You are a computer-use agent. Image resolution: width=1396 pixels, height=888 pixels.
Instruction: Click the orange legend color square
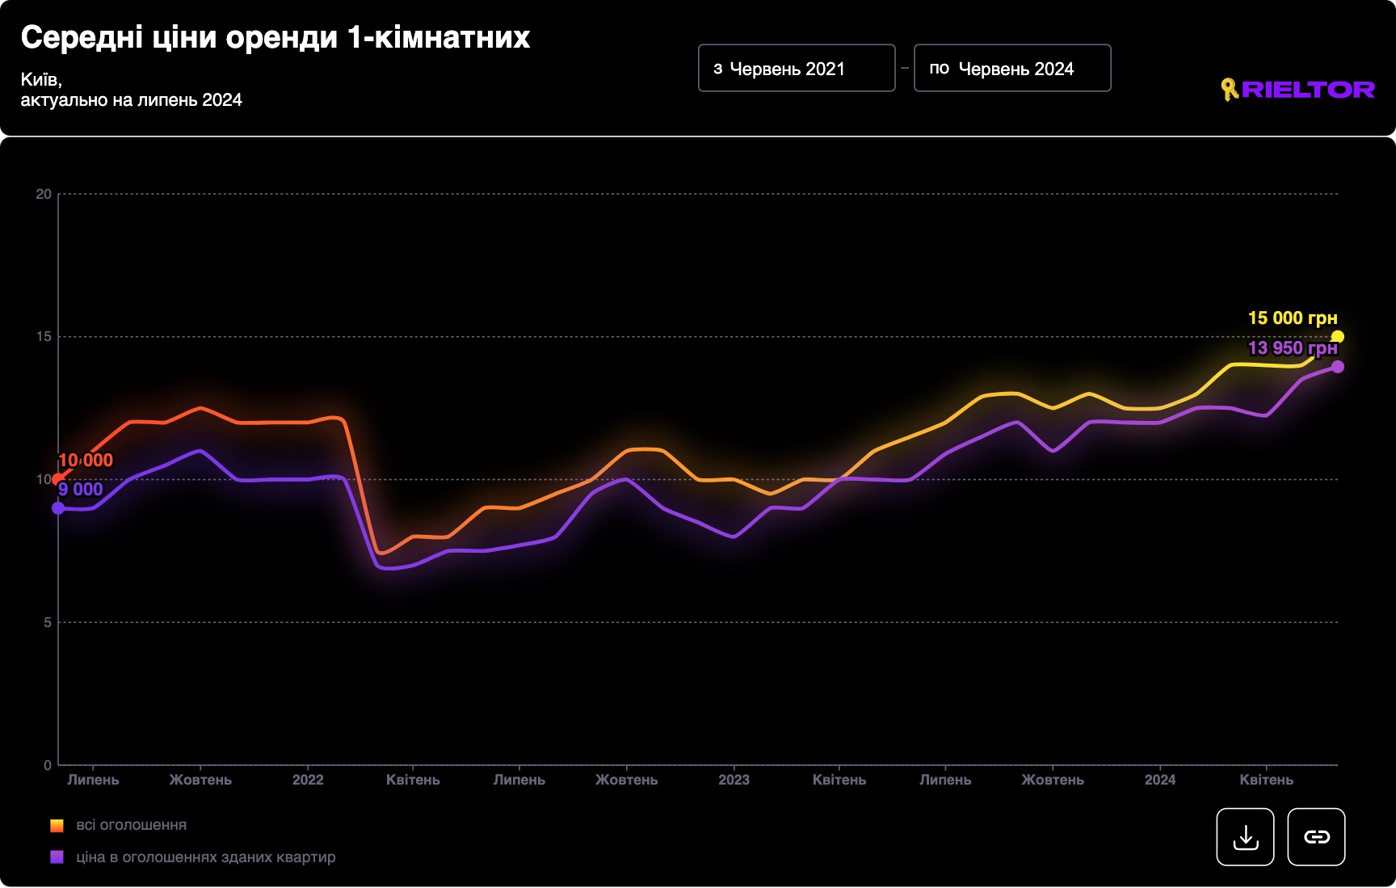tap(57, 826)
